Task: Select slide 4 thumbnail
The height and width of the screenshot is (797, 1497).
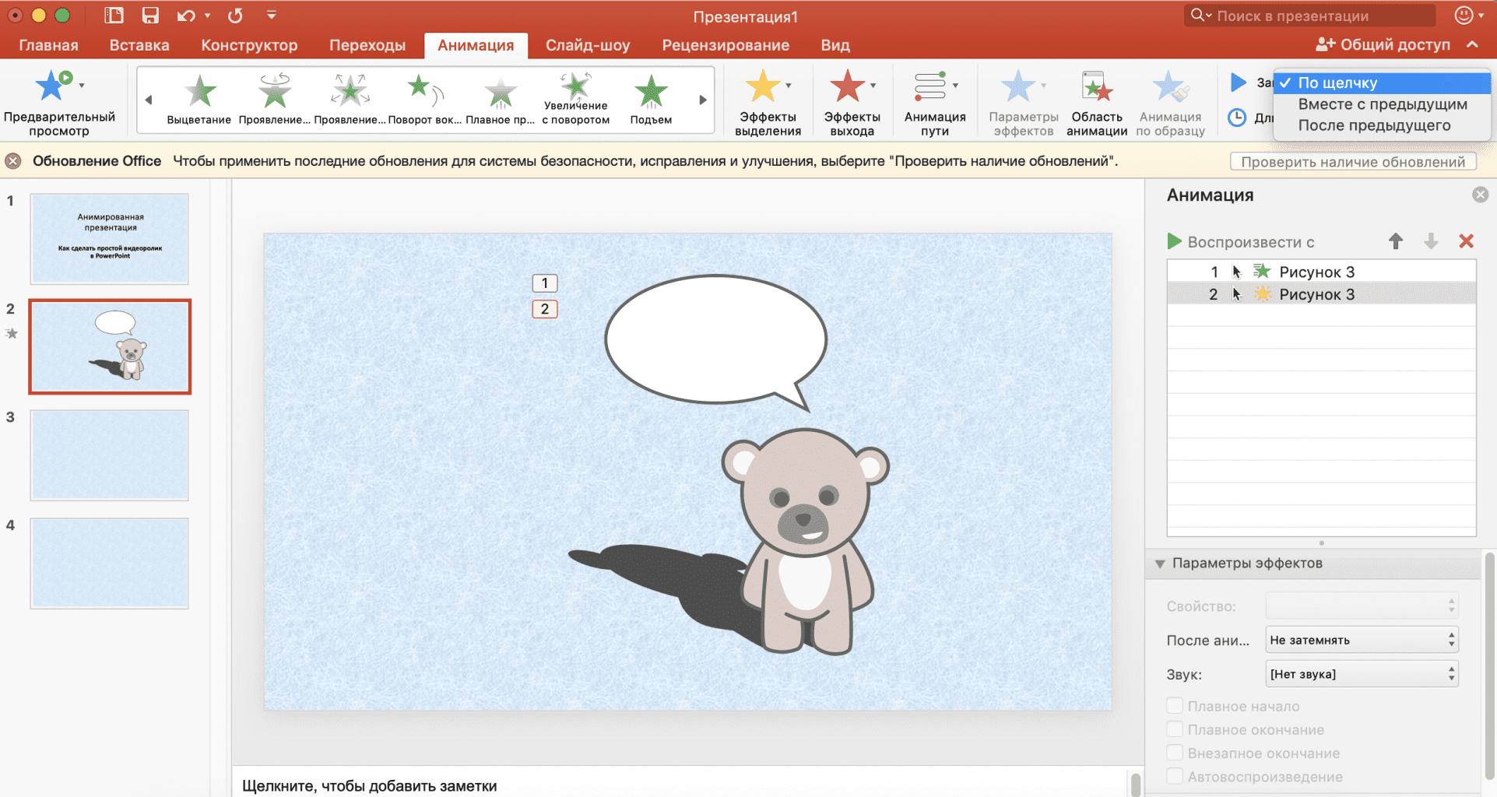Action: coord(110,564)
